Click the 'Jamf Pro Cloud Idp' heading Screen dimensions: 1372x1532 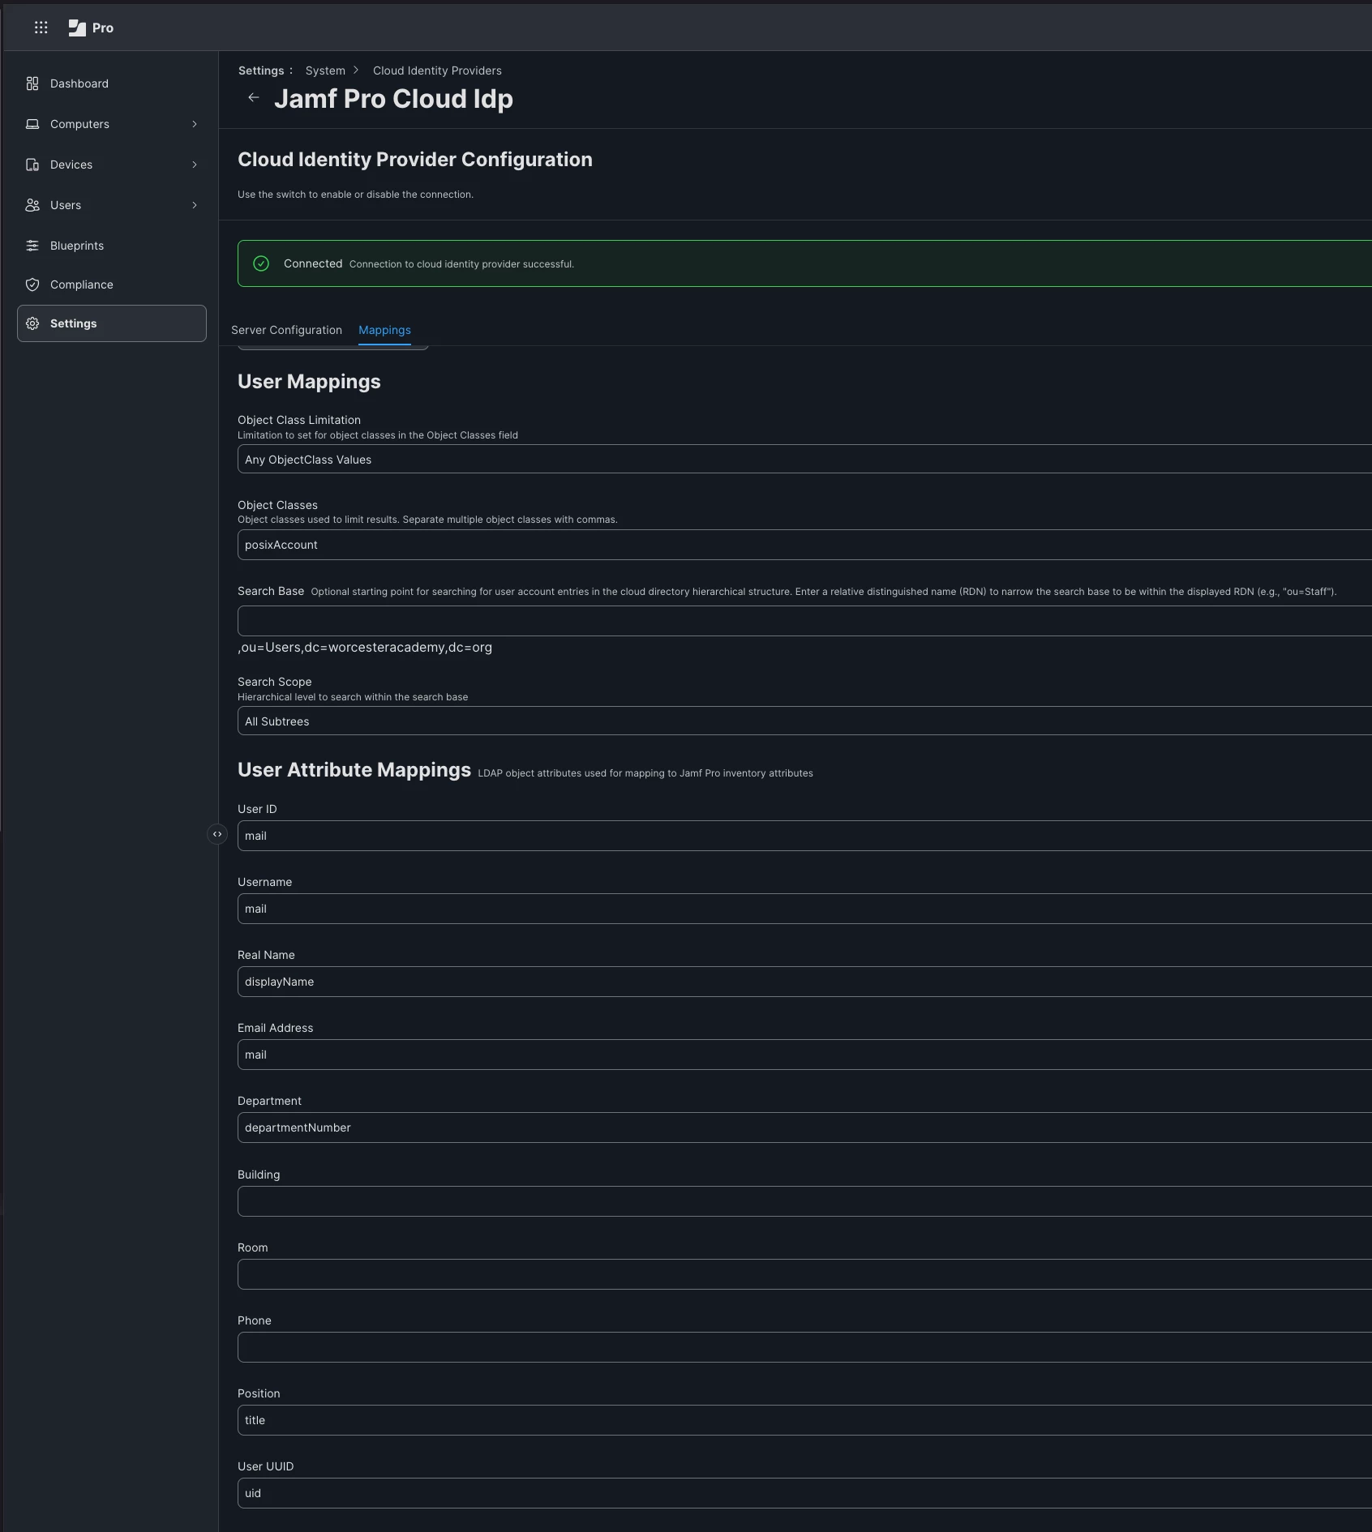pos(393,99)
